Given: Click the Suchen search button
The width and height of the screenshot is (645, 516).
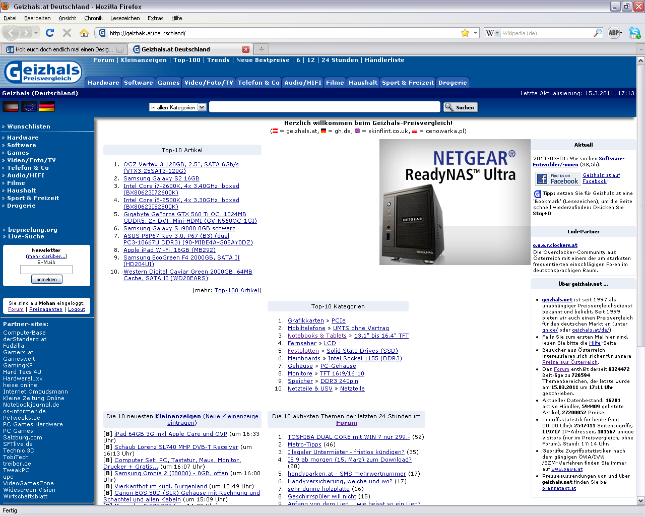Looking at the screenshot, I should tap(461, 107).
